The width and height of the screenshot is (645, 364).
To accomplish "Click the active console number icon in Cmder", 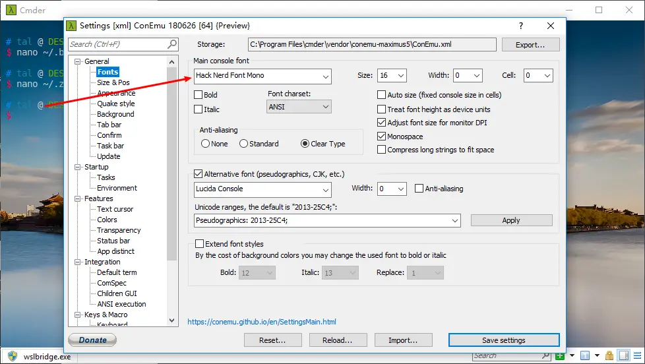I will point(584,356).
